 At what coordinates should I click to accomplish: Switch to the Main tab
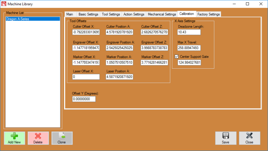click(x=70, y=14)
